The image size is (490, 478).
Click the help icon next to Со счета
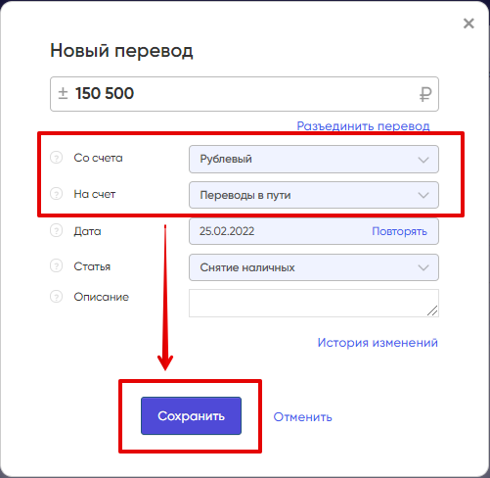(56, 158)
